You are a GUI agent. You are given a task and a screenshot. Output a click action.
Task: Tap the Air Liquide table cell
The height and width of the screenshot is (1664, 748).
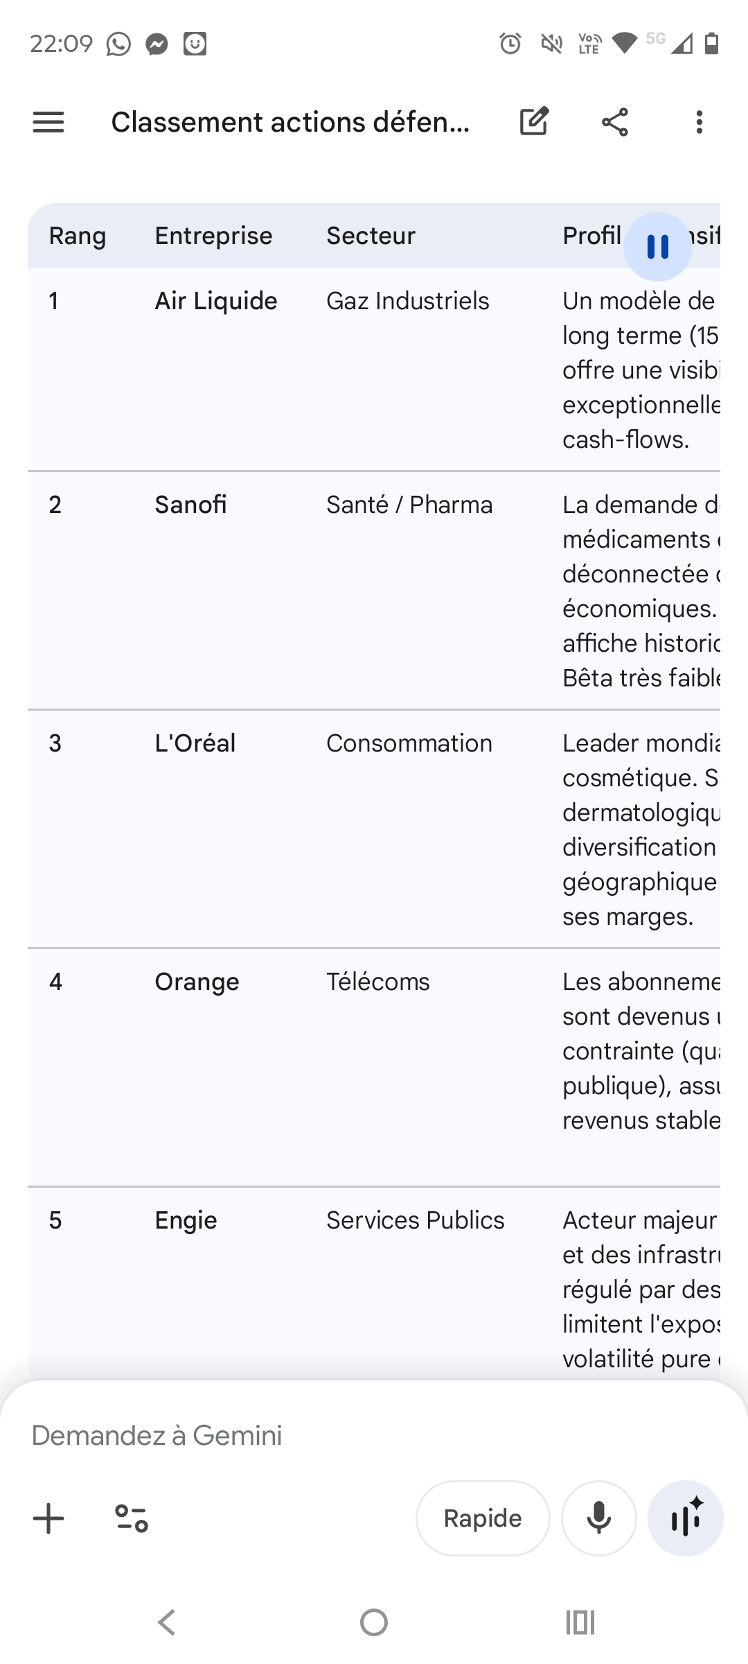point(216,301)
